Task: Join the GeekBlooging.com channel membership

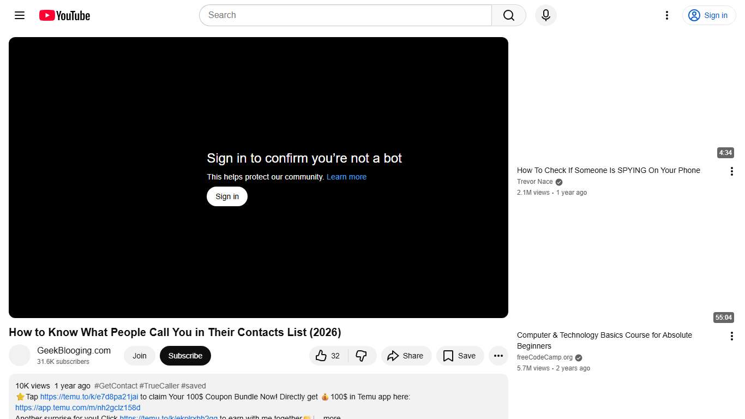Action: point(139,355)
